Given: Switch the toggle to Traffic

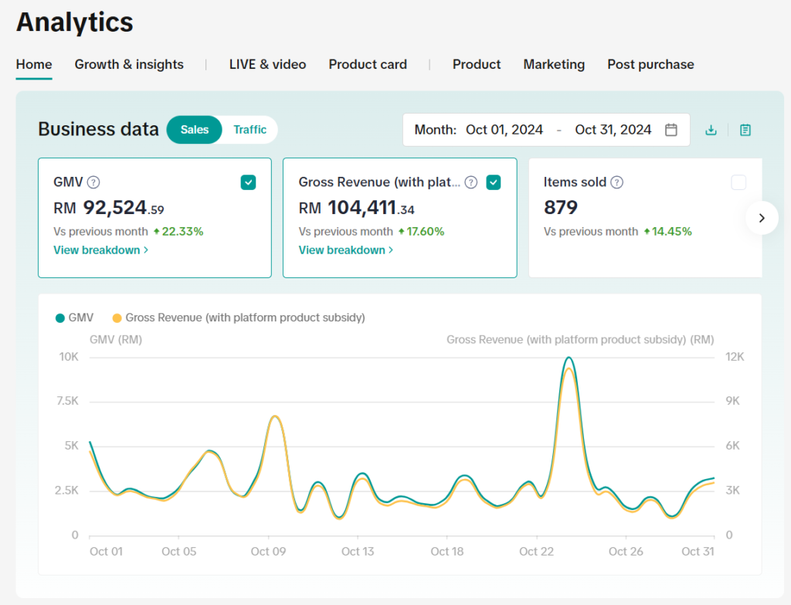Looking at the screenshot, I should click(250, 130).
